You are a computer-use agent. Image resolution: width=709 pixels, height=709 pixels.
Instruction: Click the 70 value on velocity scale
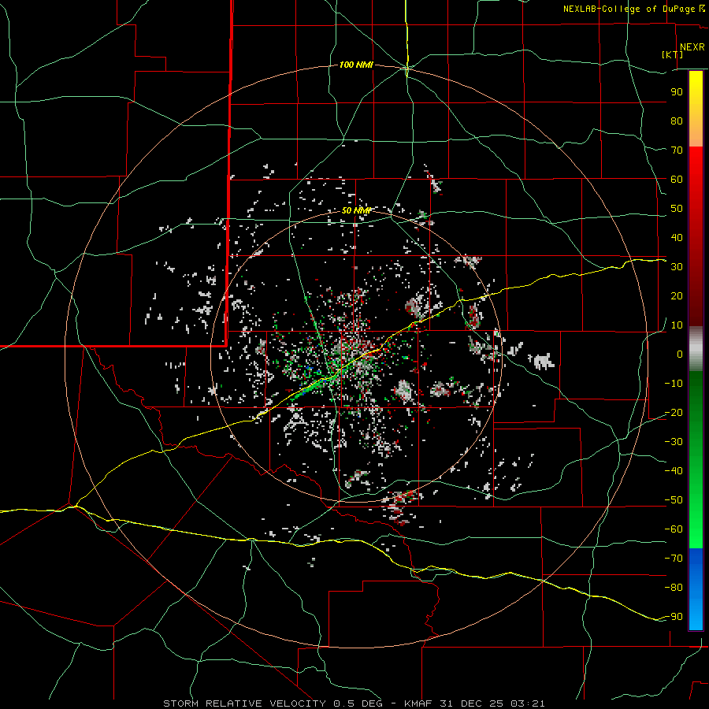click(677, 150)
